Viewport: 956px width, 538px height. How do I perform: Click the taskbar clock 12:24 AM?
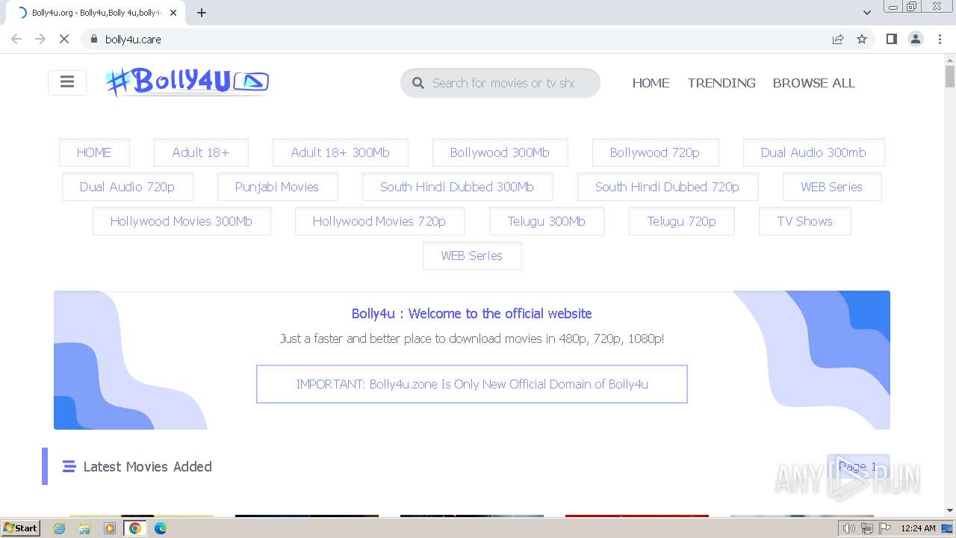coord(918,528)
